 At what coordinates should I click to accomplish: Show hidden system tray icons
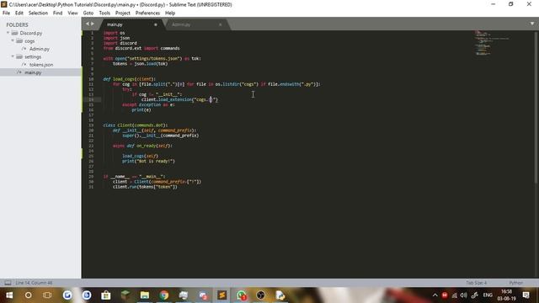click(x=435, y=295)
